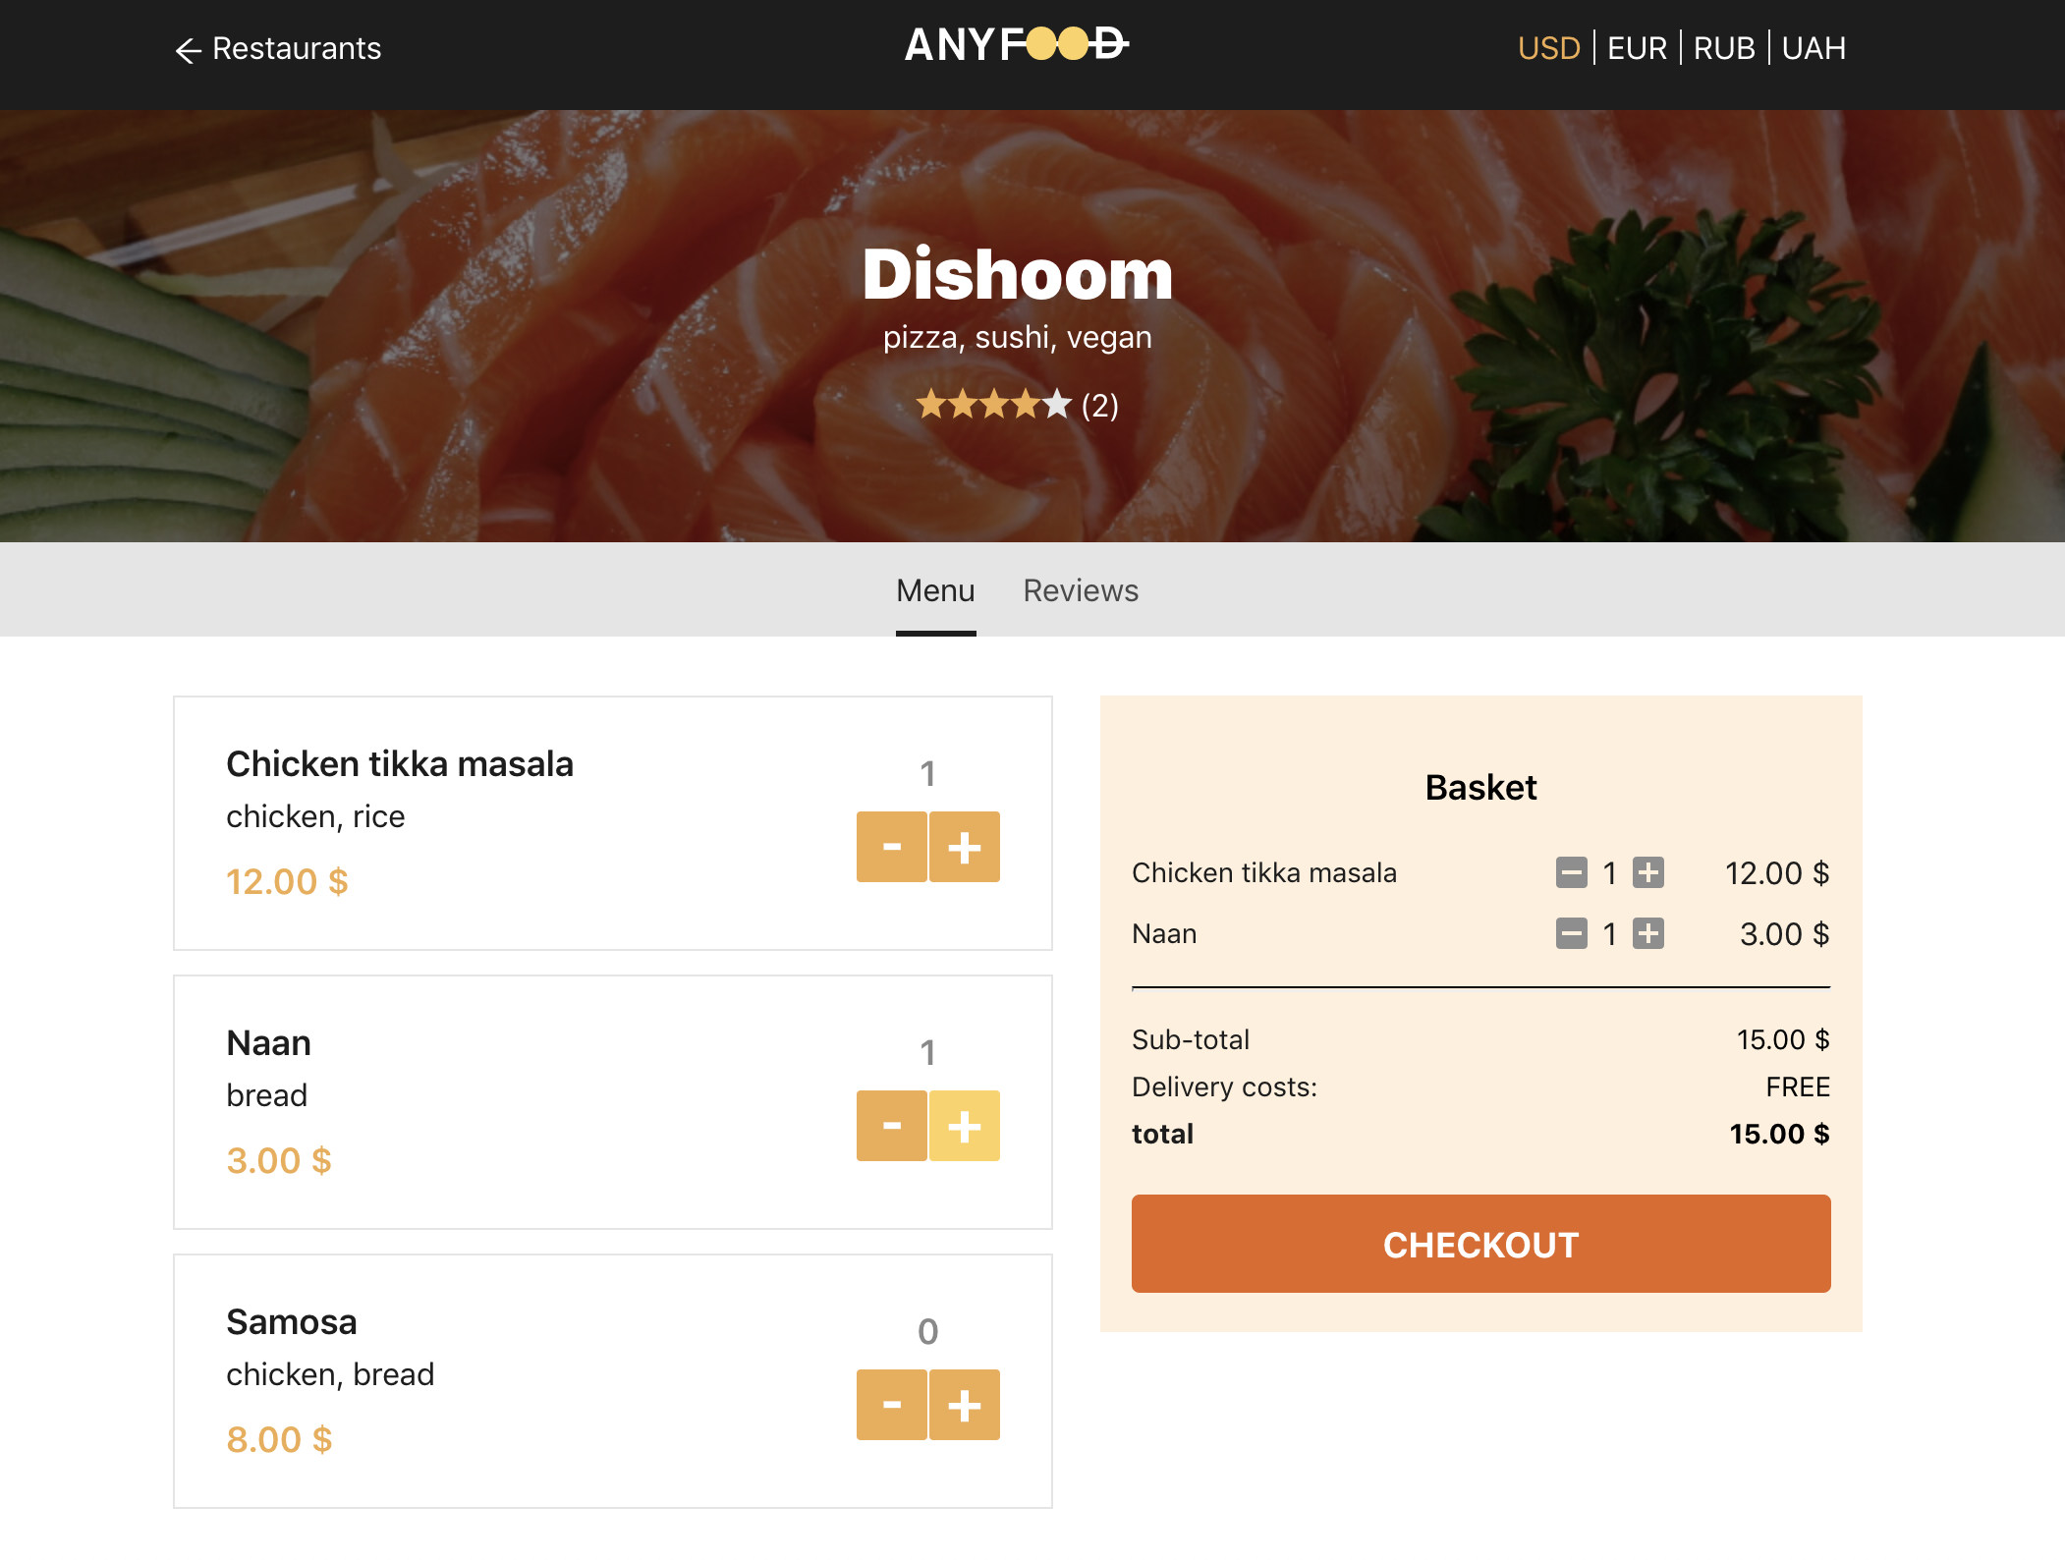Select USD currency option
The height and width of the screenshot is (1560, 2065).
(1548, 48)
